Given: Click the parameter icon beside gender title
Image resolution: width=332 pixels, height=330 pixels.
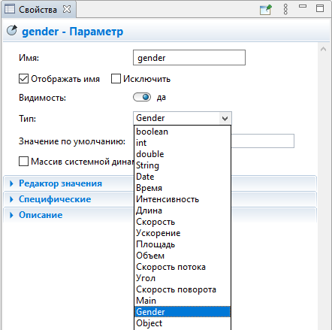Looking at the screenshot, I should click(12, 30).
